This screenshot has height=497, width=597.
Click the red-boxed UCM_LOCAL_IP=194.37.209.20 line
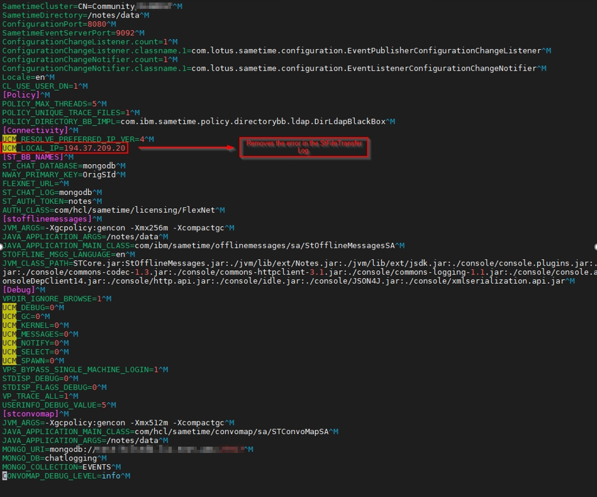[x=64, y=148]
